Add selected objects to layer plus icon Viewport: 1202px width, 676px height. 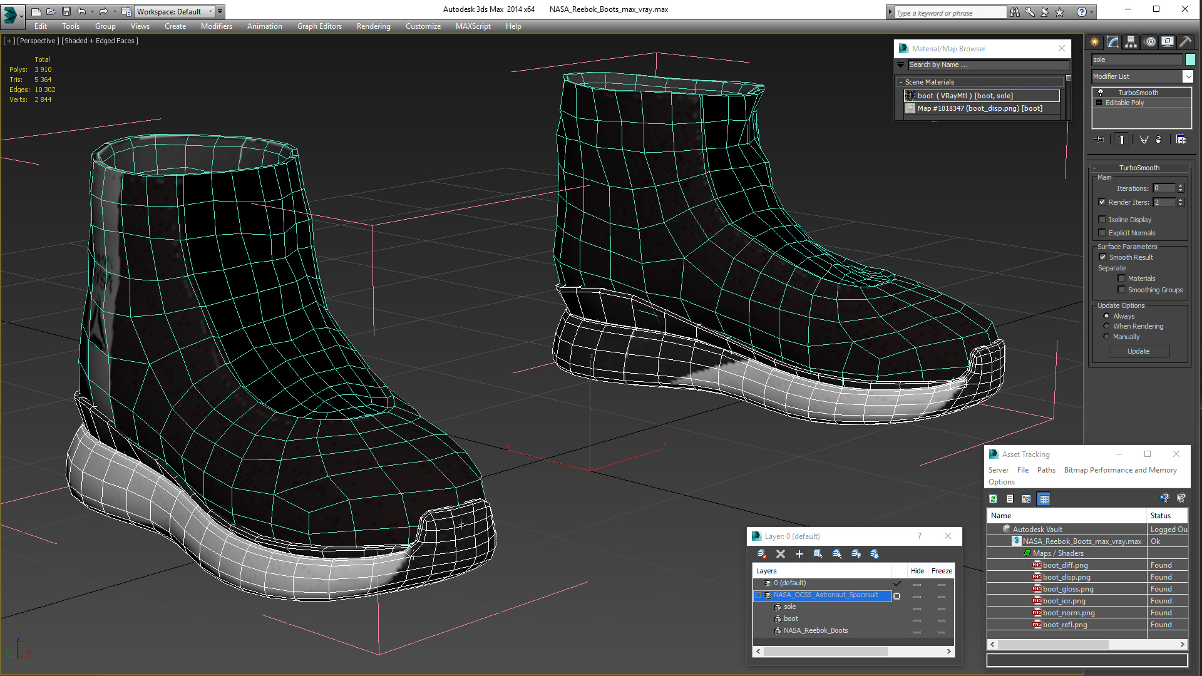[x=799, y=554]
